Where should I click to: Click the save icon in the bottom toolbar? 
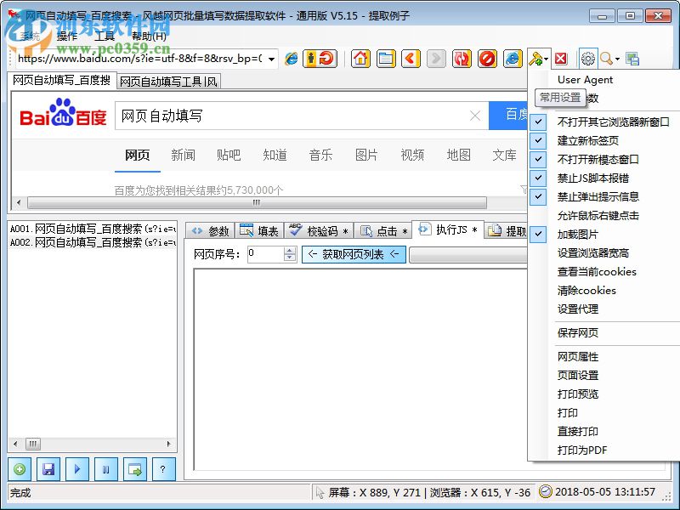click(48, 469)
